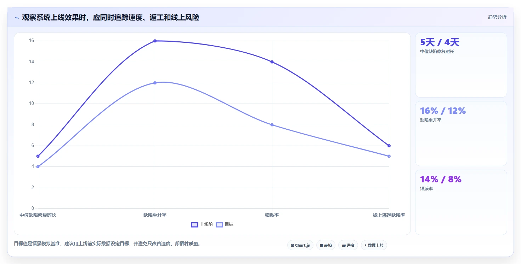This screenshot has width=521, height=264.
Task: Click the 5天 / 4天 card value
Action: [x=440, y=42]
